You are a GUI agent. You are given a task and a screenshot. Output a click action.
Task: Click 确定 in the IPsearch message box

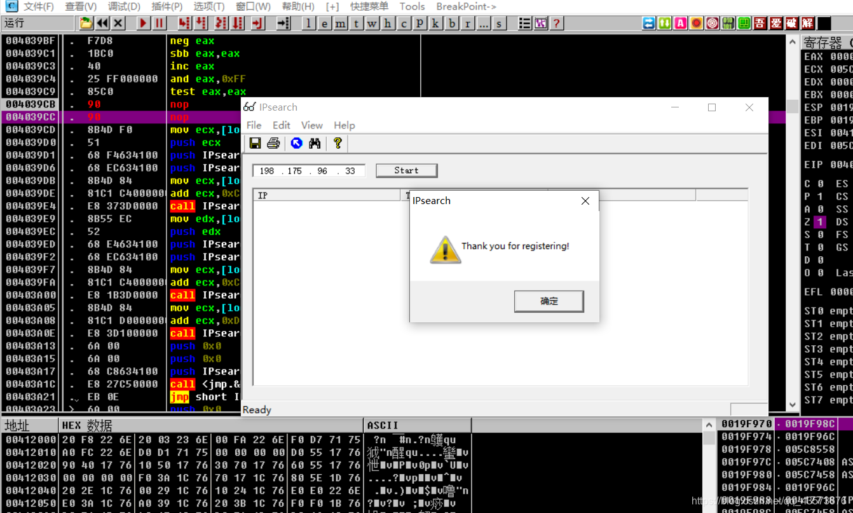pyautogui.click(x=549, y=301)
